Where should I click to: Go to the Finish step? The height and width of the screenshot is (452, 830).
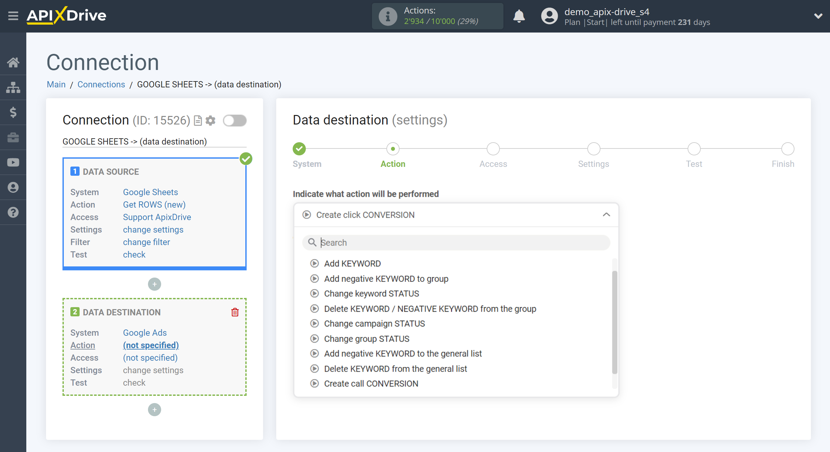pyautogui.click(x=788, y=149)
